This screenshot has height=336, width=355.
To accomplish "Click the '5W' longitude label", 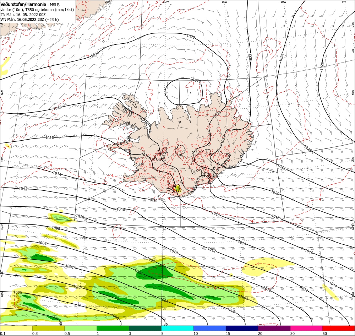I will point(344,1).
